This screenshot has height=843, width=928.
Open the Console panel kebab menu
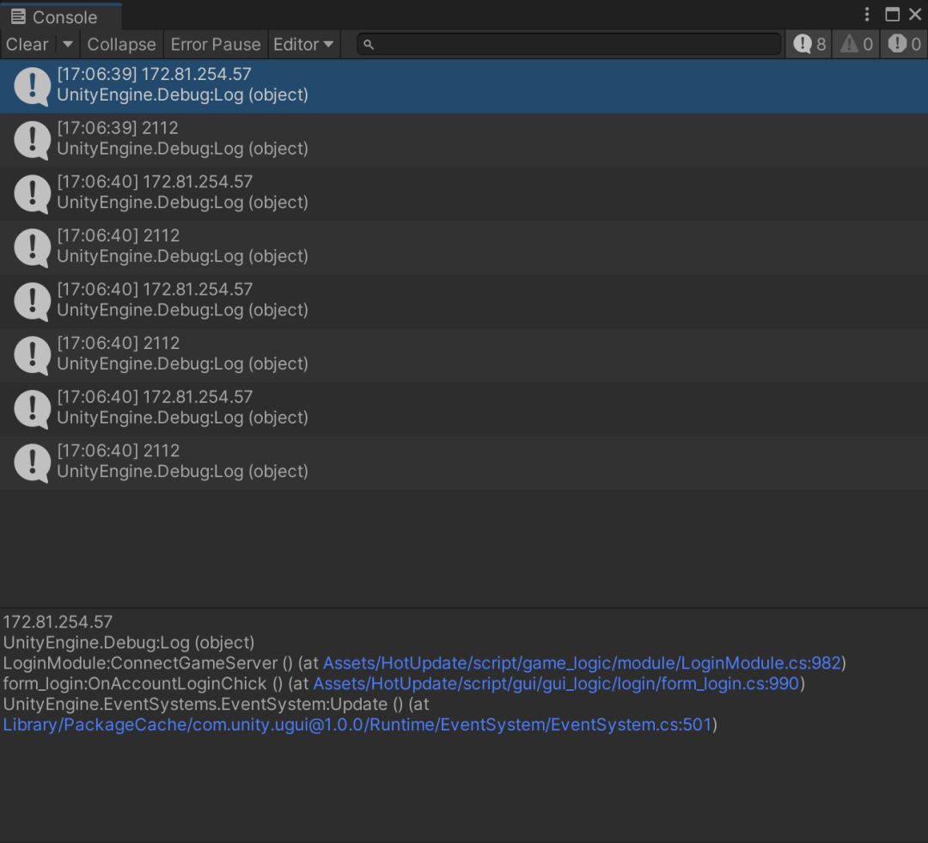867,15
